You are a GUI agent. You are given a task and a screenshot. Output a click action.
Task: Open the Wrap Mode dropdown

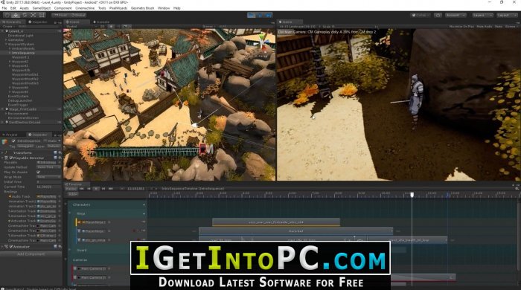click(x=49, y=177)
